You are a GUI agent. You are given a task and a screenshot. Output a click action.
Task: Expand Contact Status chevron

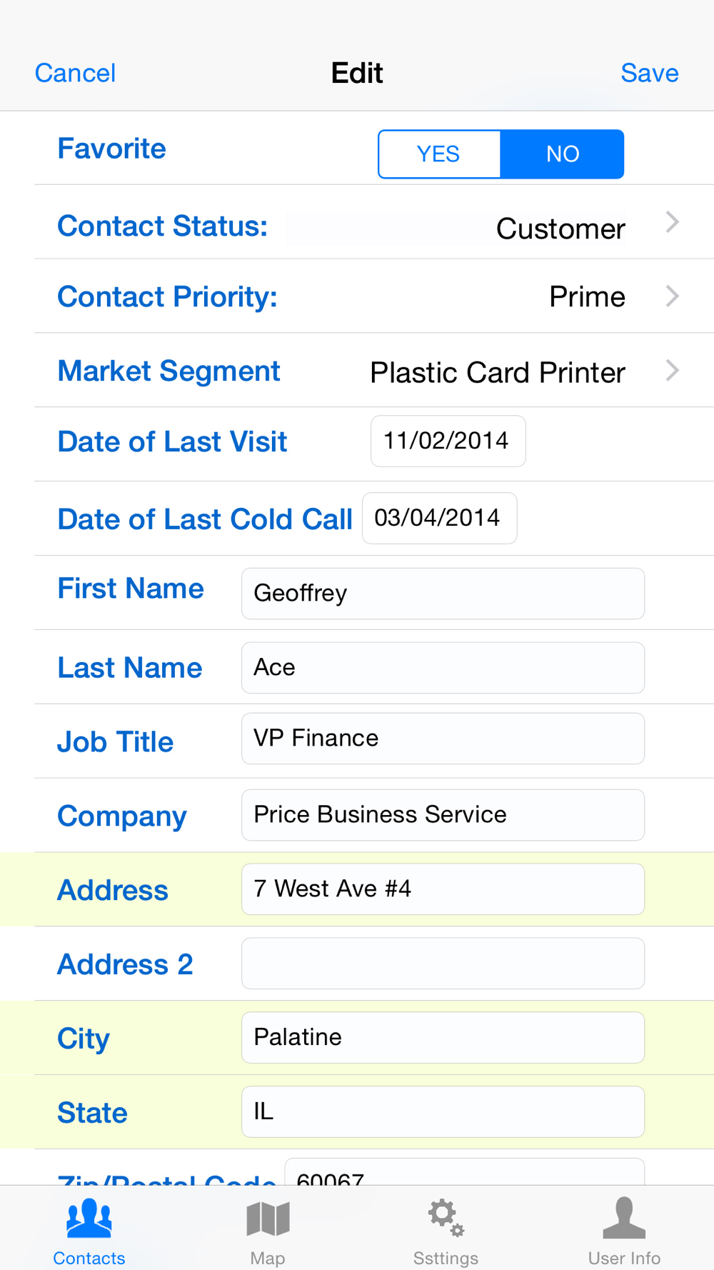pyautogui.click(x=672, y=222)
